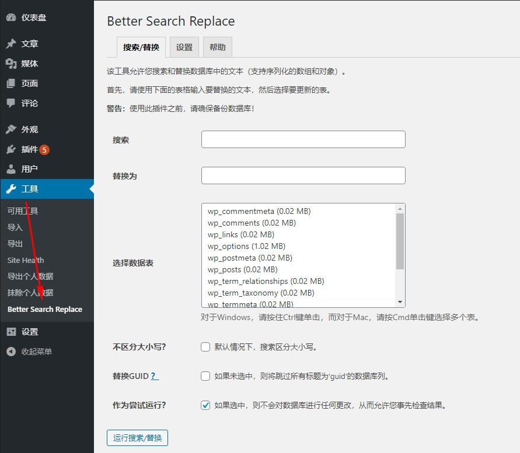Viewport: 520px width, 453px height.
Task: Select wp_posts (0.02 MB) table
Action: pos(242,269)
